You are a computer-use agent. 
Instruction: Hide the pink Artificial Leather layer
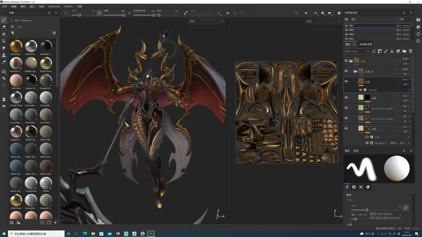click(346, 118)
